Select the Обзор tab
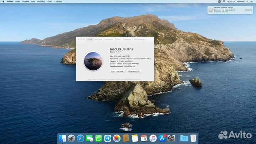 pyautogui.click(x=90, y=39)
